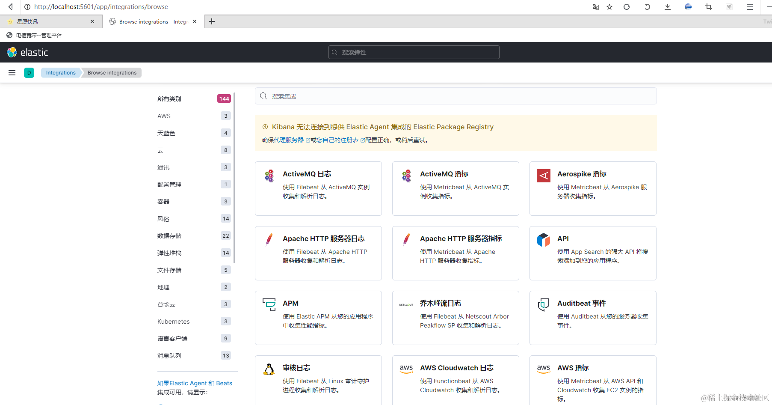Filter by the 语言客户端 category
Image resolution: width=772 pixels, height=405 pixels.
[194, 339]
